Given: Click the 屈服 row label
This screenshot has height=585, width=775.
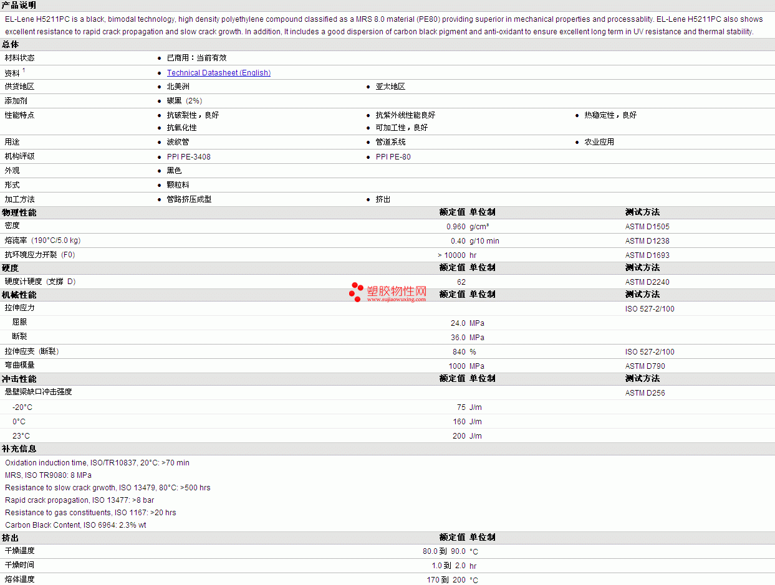Looking at the screenshot, I should click(x=20, y=322).
